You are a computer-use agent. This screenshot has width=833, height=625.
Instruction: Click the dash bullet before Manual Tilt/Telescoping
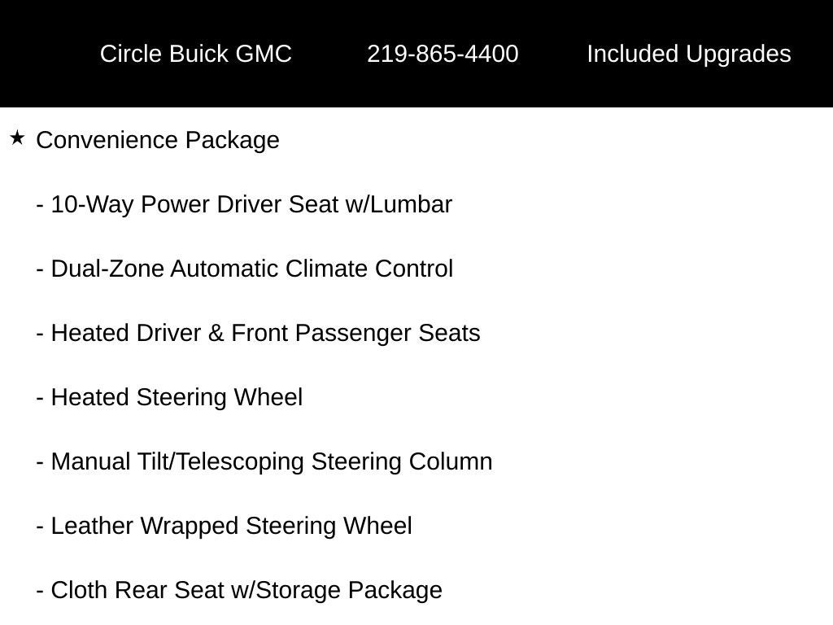click(40, 462)
